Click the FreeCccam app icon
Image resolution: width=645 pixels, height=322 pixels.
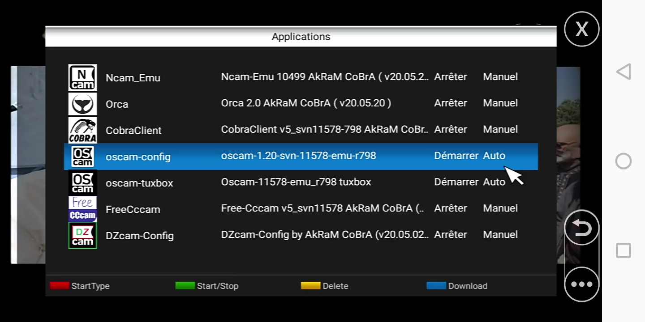pos(82,209)
